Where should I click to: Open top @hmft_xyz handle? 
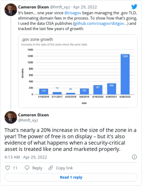coord(60,7)
